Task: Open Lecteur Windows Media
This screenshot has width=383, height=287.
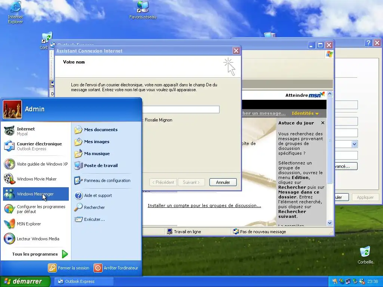Action: 36,239
